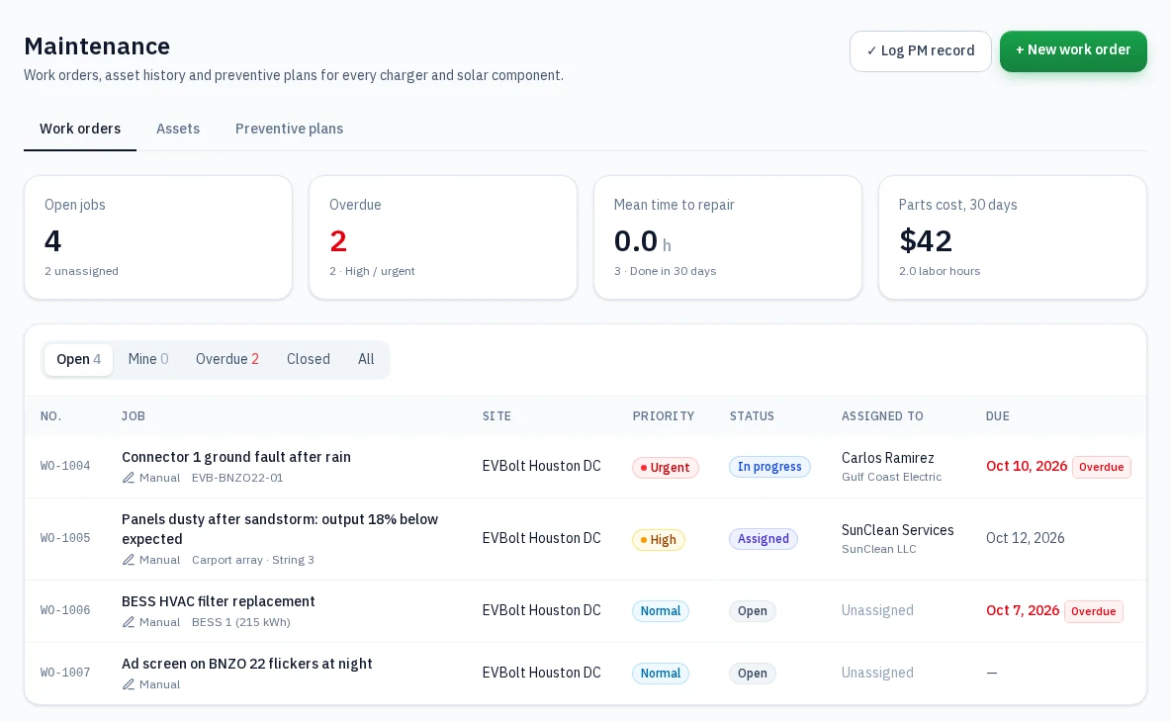Click assignee SunClean Services

tap(898, 530)
